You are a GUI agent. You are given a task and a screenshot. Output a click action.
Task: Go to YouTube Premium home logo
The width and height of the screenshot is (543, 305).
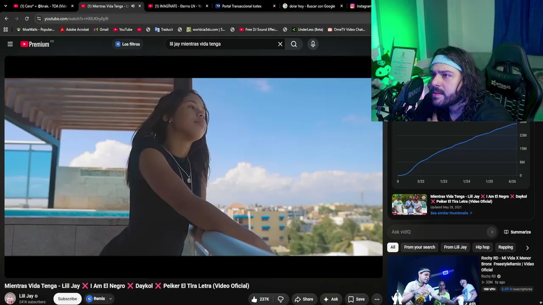click(35, 44)
